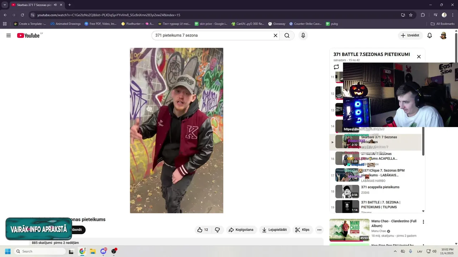Image resolution: width=458 pixels, height=257 pixels.
Task: Open 'Counter-Strike Case...' bookmark
Action: (306, 24)
